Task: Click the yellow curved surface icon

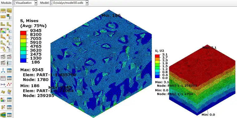Action: point(3,92)
